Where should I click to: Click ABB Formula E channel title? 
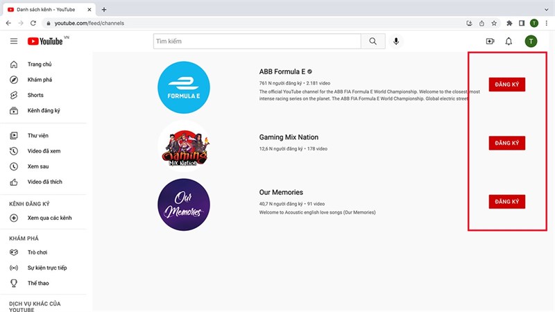(x=282, y=72)
